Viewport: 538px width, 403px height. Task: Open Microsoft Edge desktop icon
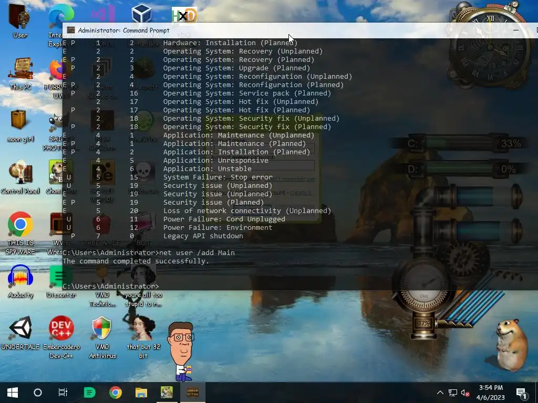(61, 15)
